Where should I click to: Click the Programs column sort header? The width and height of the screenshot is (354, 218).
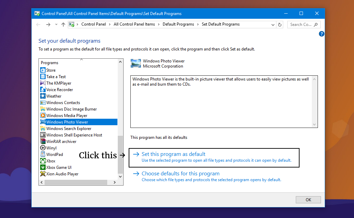[78, 63]
